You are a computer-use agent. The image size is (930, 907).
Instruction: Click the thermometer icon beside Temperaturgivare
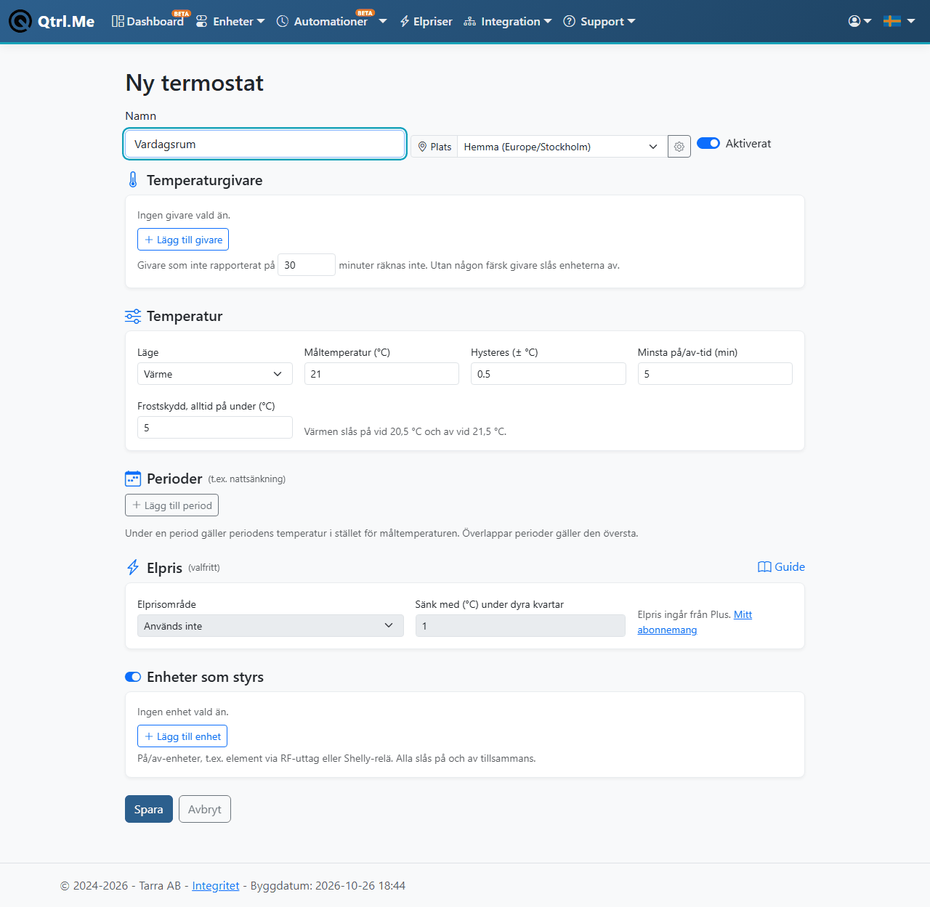[133, 180]
